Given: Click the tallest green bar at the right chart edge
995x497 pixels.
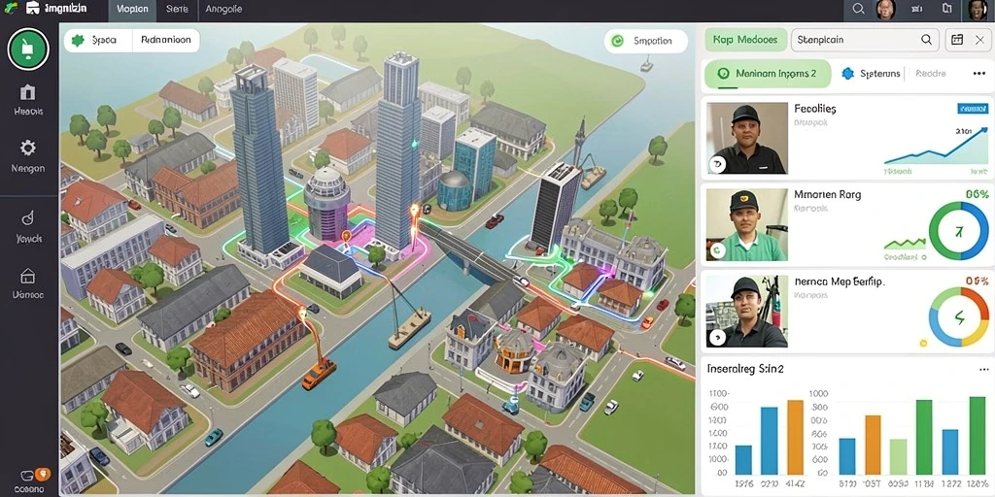Looking at the screenshot, I should 978,436.
